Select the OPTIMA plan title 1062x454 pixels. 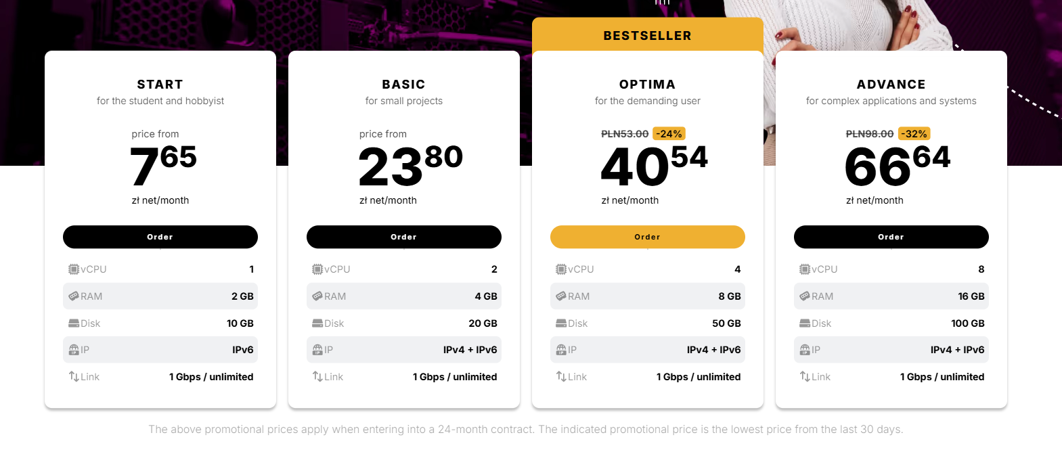click(648, 85)
